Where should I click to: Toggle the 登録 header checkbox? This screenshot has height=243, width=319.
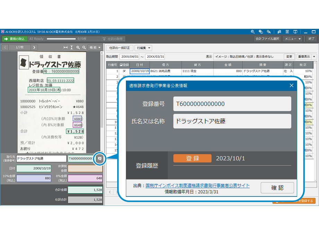click(x=121, y=65)
